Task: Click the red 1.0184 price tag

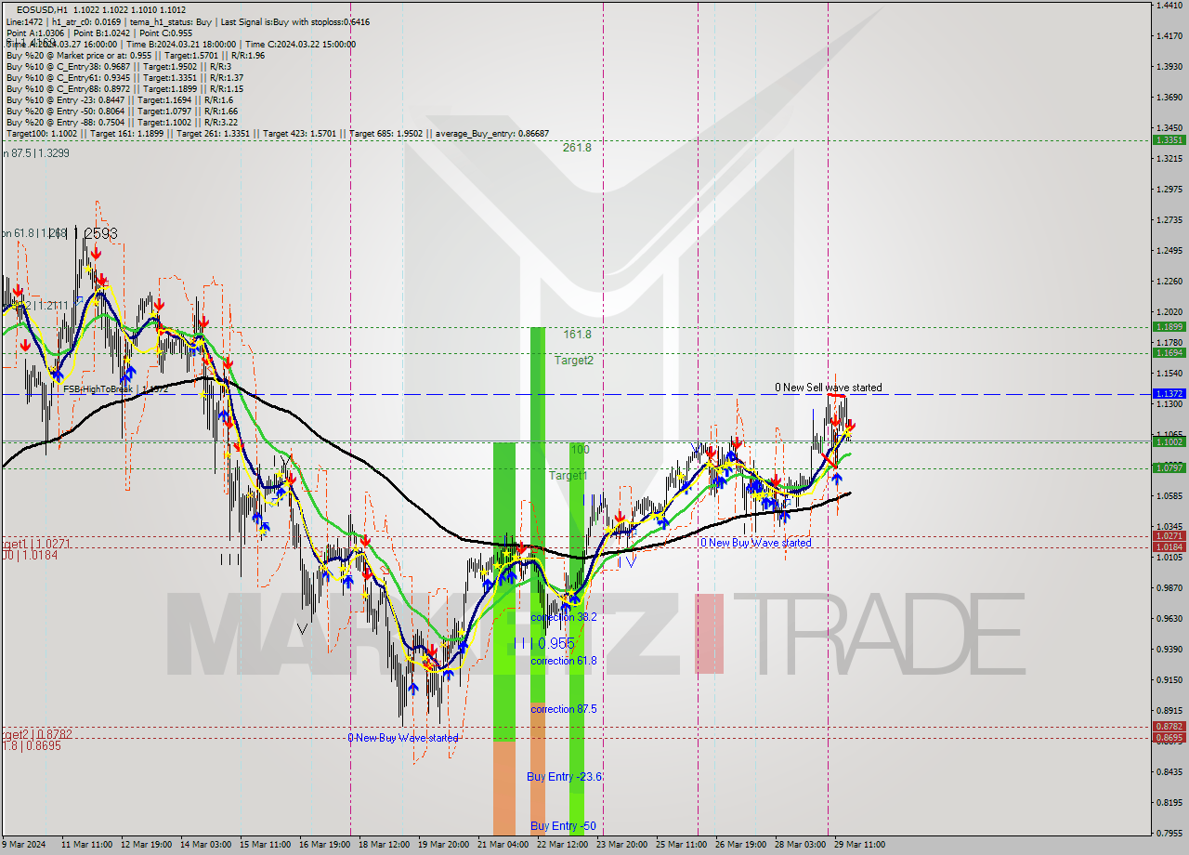Action: click(x=1168, y=546)
